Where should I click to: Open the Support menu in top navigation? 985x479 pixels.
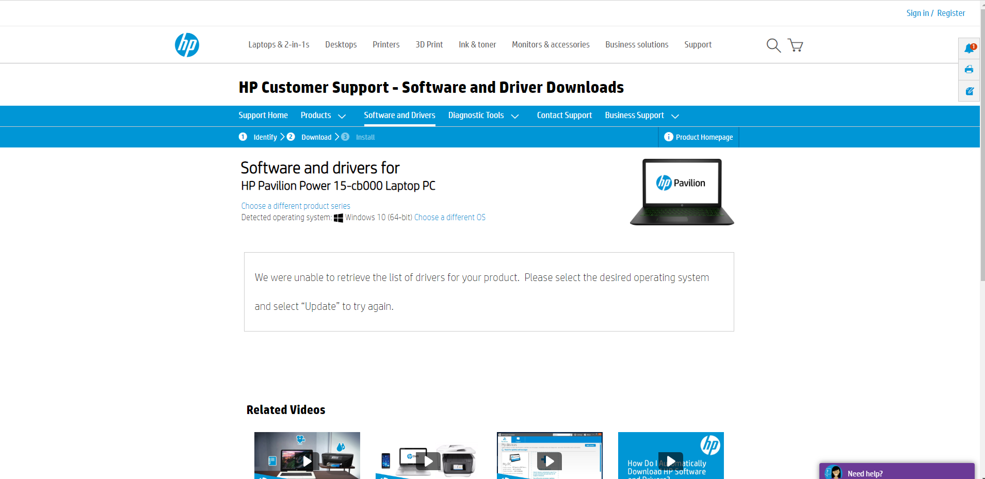pyautogui.click(x=698, y=45)
